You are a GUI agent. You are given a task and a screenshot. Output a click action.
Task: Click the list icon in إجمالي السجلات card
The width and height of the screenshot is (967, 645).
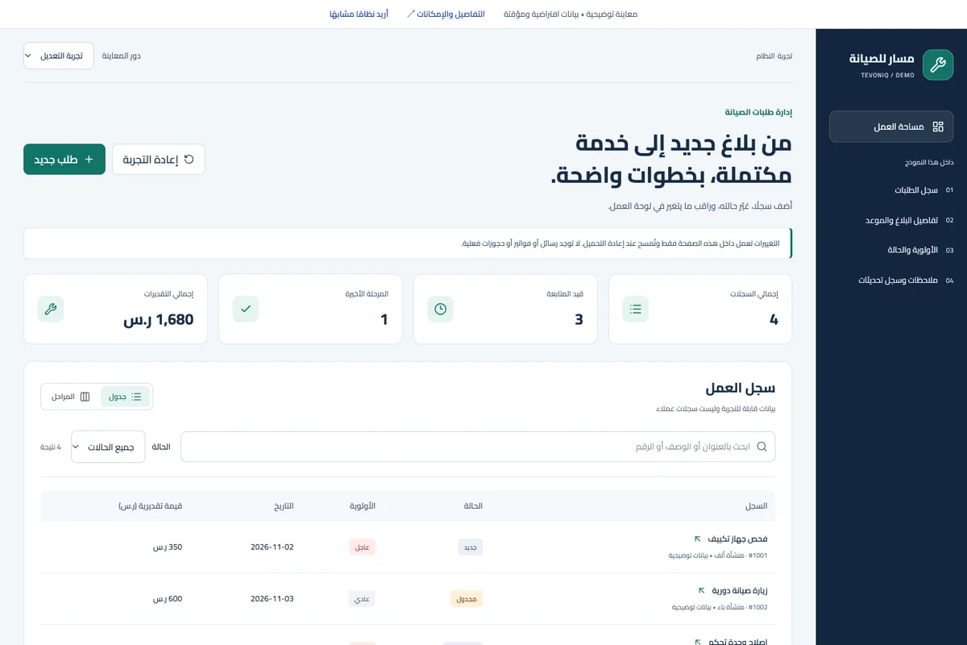[x=636, y=309]
